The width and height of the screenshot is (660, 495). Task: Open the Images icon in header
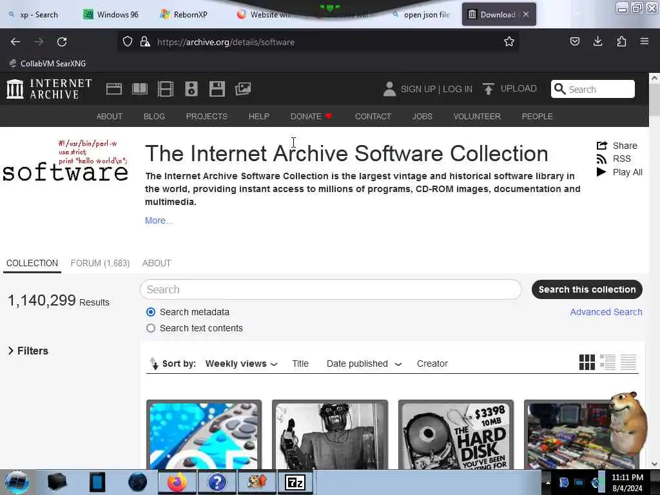coord(243,89)
